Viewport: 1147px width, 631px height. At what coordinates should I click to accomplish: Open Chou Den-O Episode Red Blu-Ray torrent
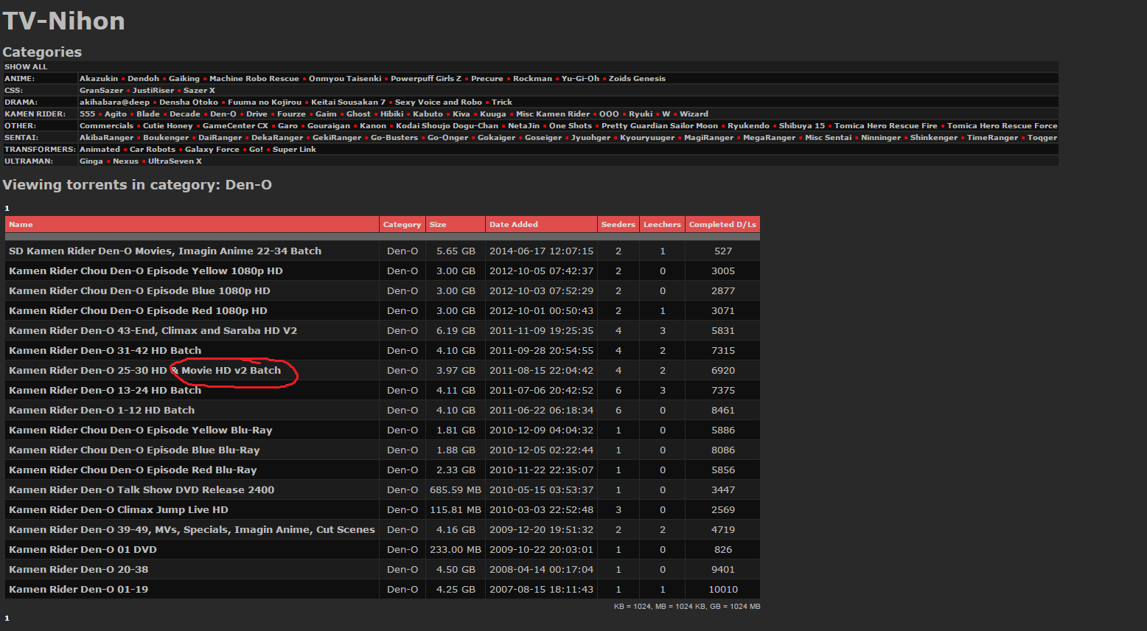(133, 470)
